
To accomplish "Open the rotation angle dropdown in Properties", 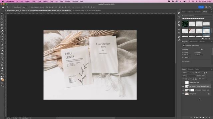I will 190,58.
